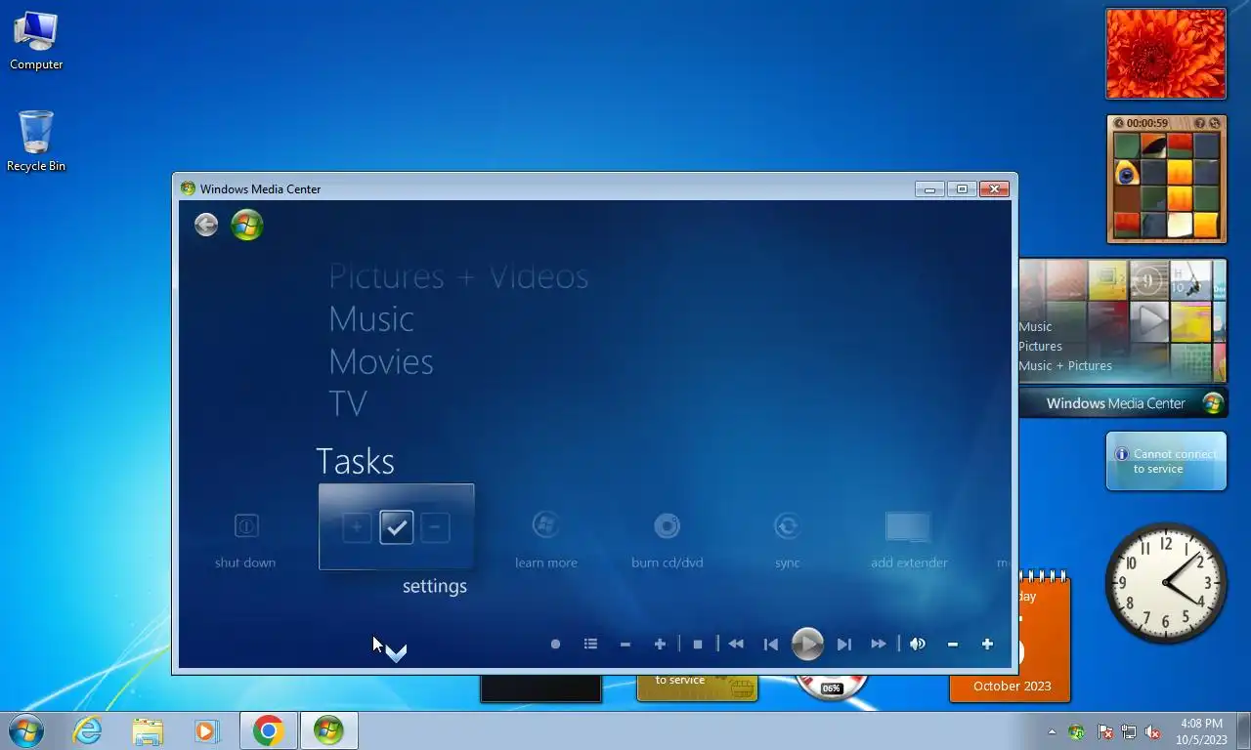Skip to previous track button
This screenshot has height=750, width=1251.
click(x=771, y=645)
